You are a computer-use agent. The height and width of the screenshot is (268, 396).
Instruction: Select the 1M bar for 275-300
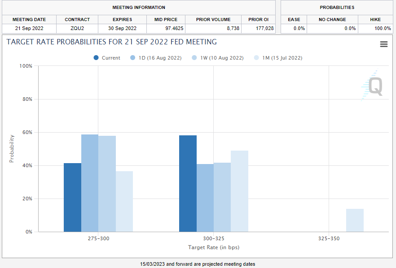124,201
